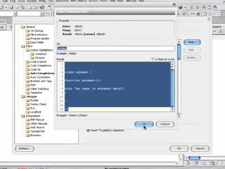
Task: Click the completions list scrollbar thumb
Action: click(179, 52)
